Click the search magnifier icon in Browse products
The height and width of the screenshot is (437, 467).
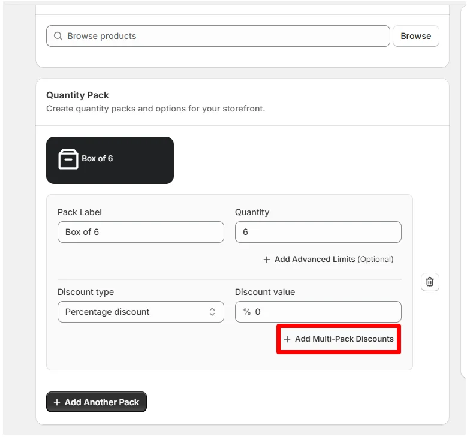(58, 36)
